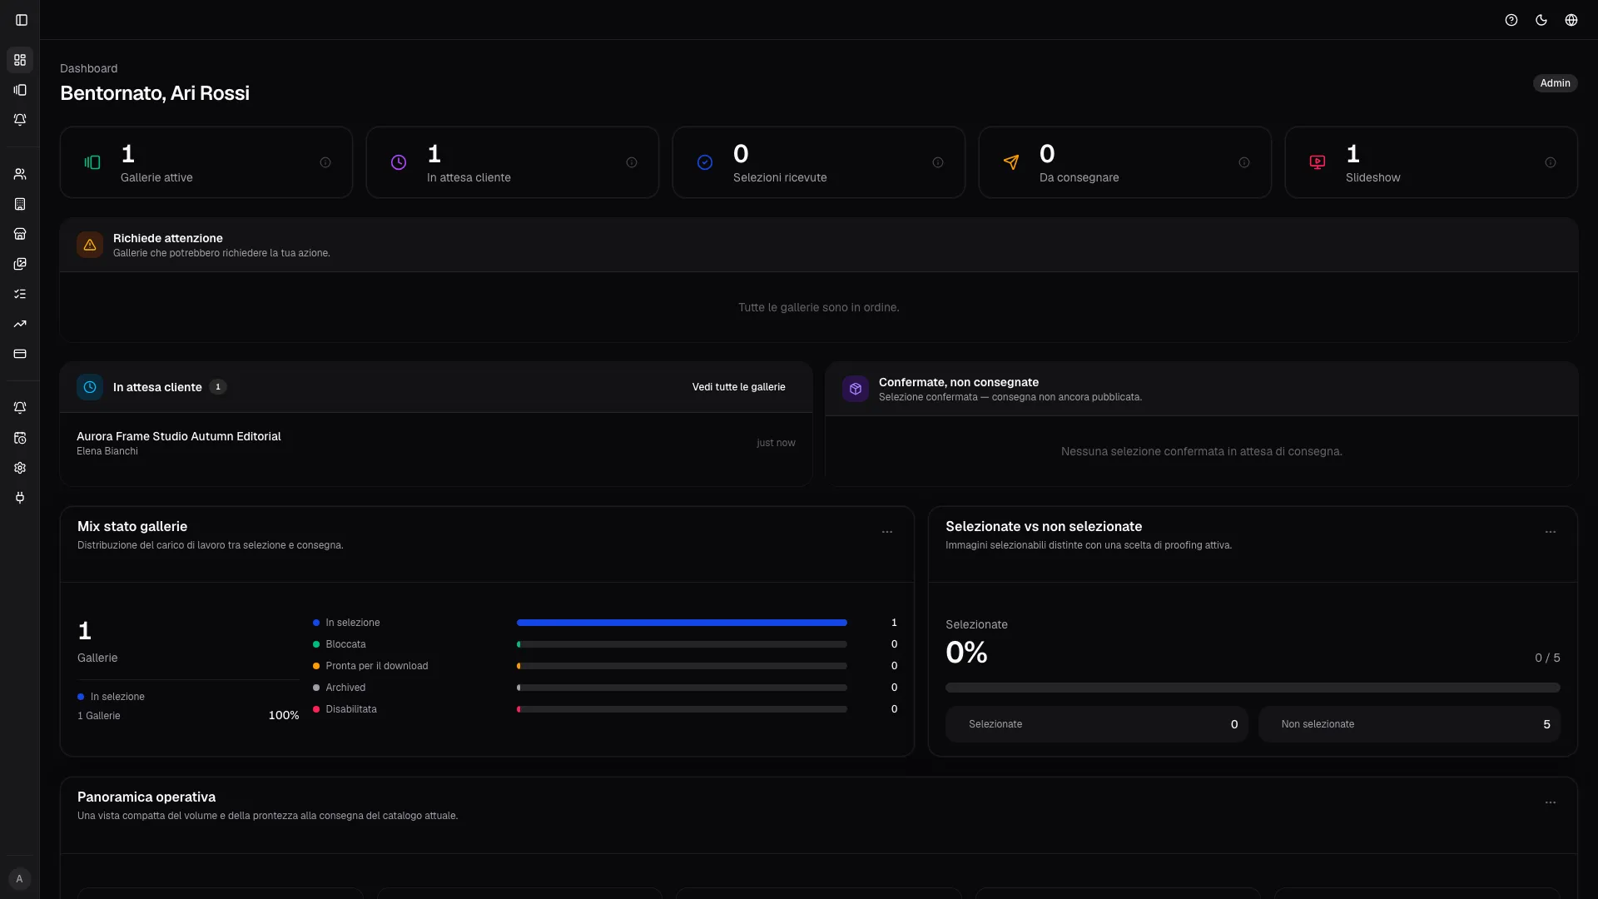Screen dimensions: 1598x899
Task: Click info icon on Slideshow card
Action: point(1551,162)
